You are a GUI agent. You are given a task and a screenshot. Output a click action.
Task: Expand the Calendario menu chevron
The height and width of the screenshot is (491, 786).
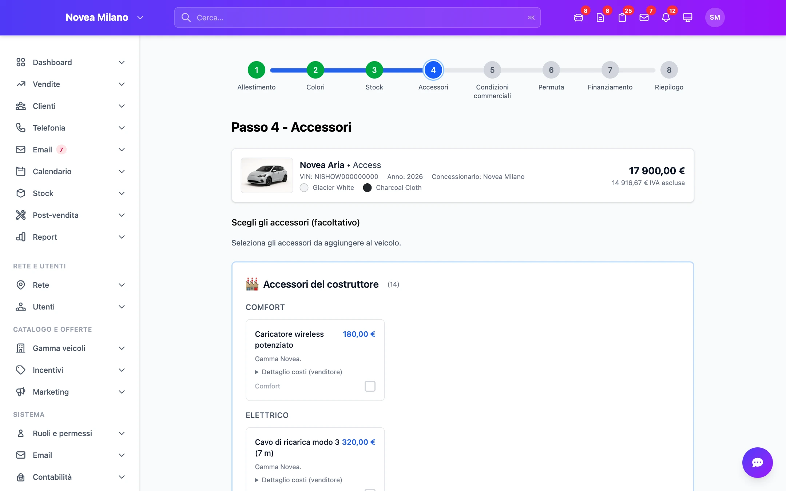(x=122, y=171)
